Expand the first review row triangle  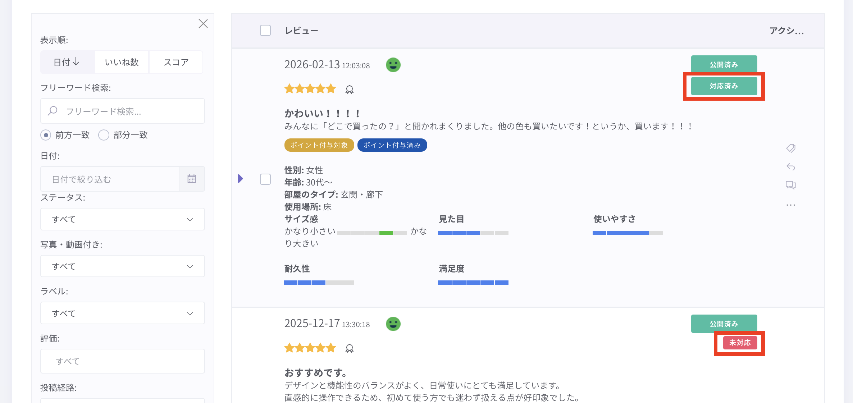[241, 179]
